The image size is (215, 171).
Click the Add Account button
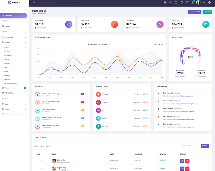(194, 12)
